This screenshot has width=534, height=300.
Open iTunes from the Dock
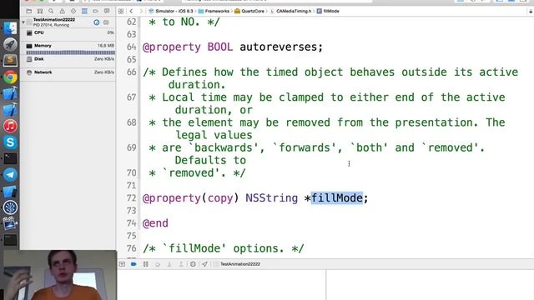pos(10,126)
